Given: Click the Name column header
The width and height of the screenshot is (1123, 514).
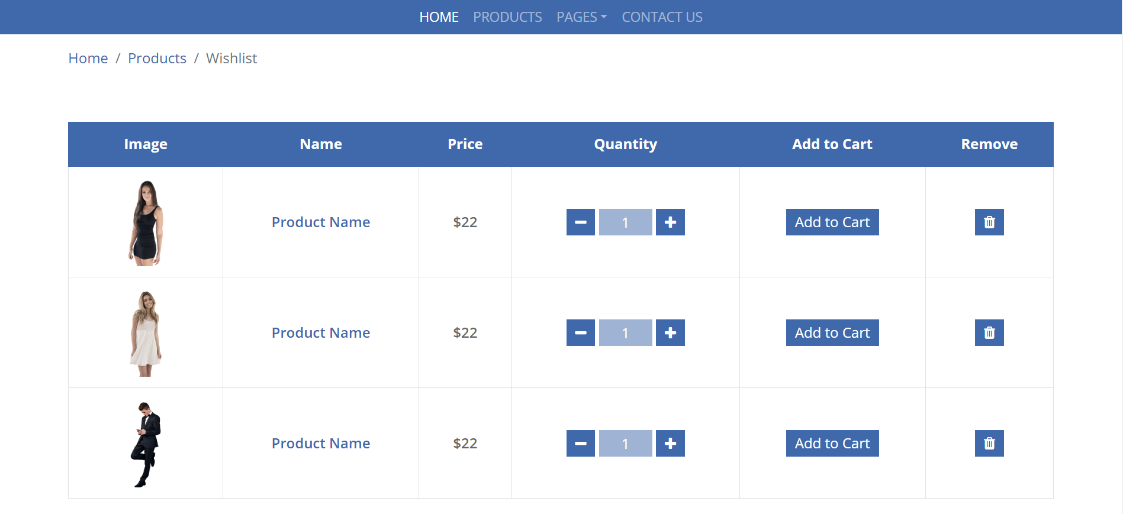Looking at the screenshot, I should (x=321, y=144).
